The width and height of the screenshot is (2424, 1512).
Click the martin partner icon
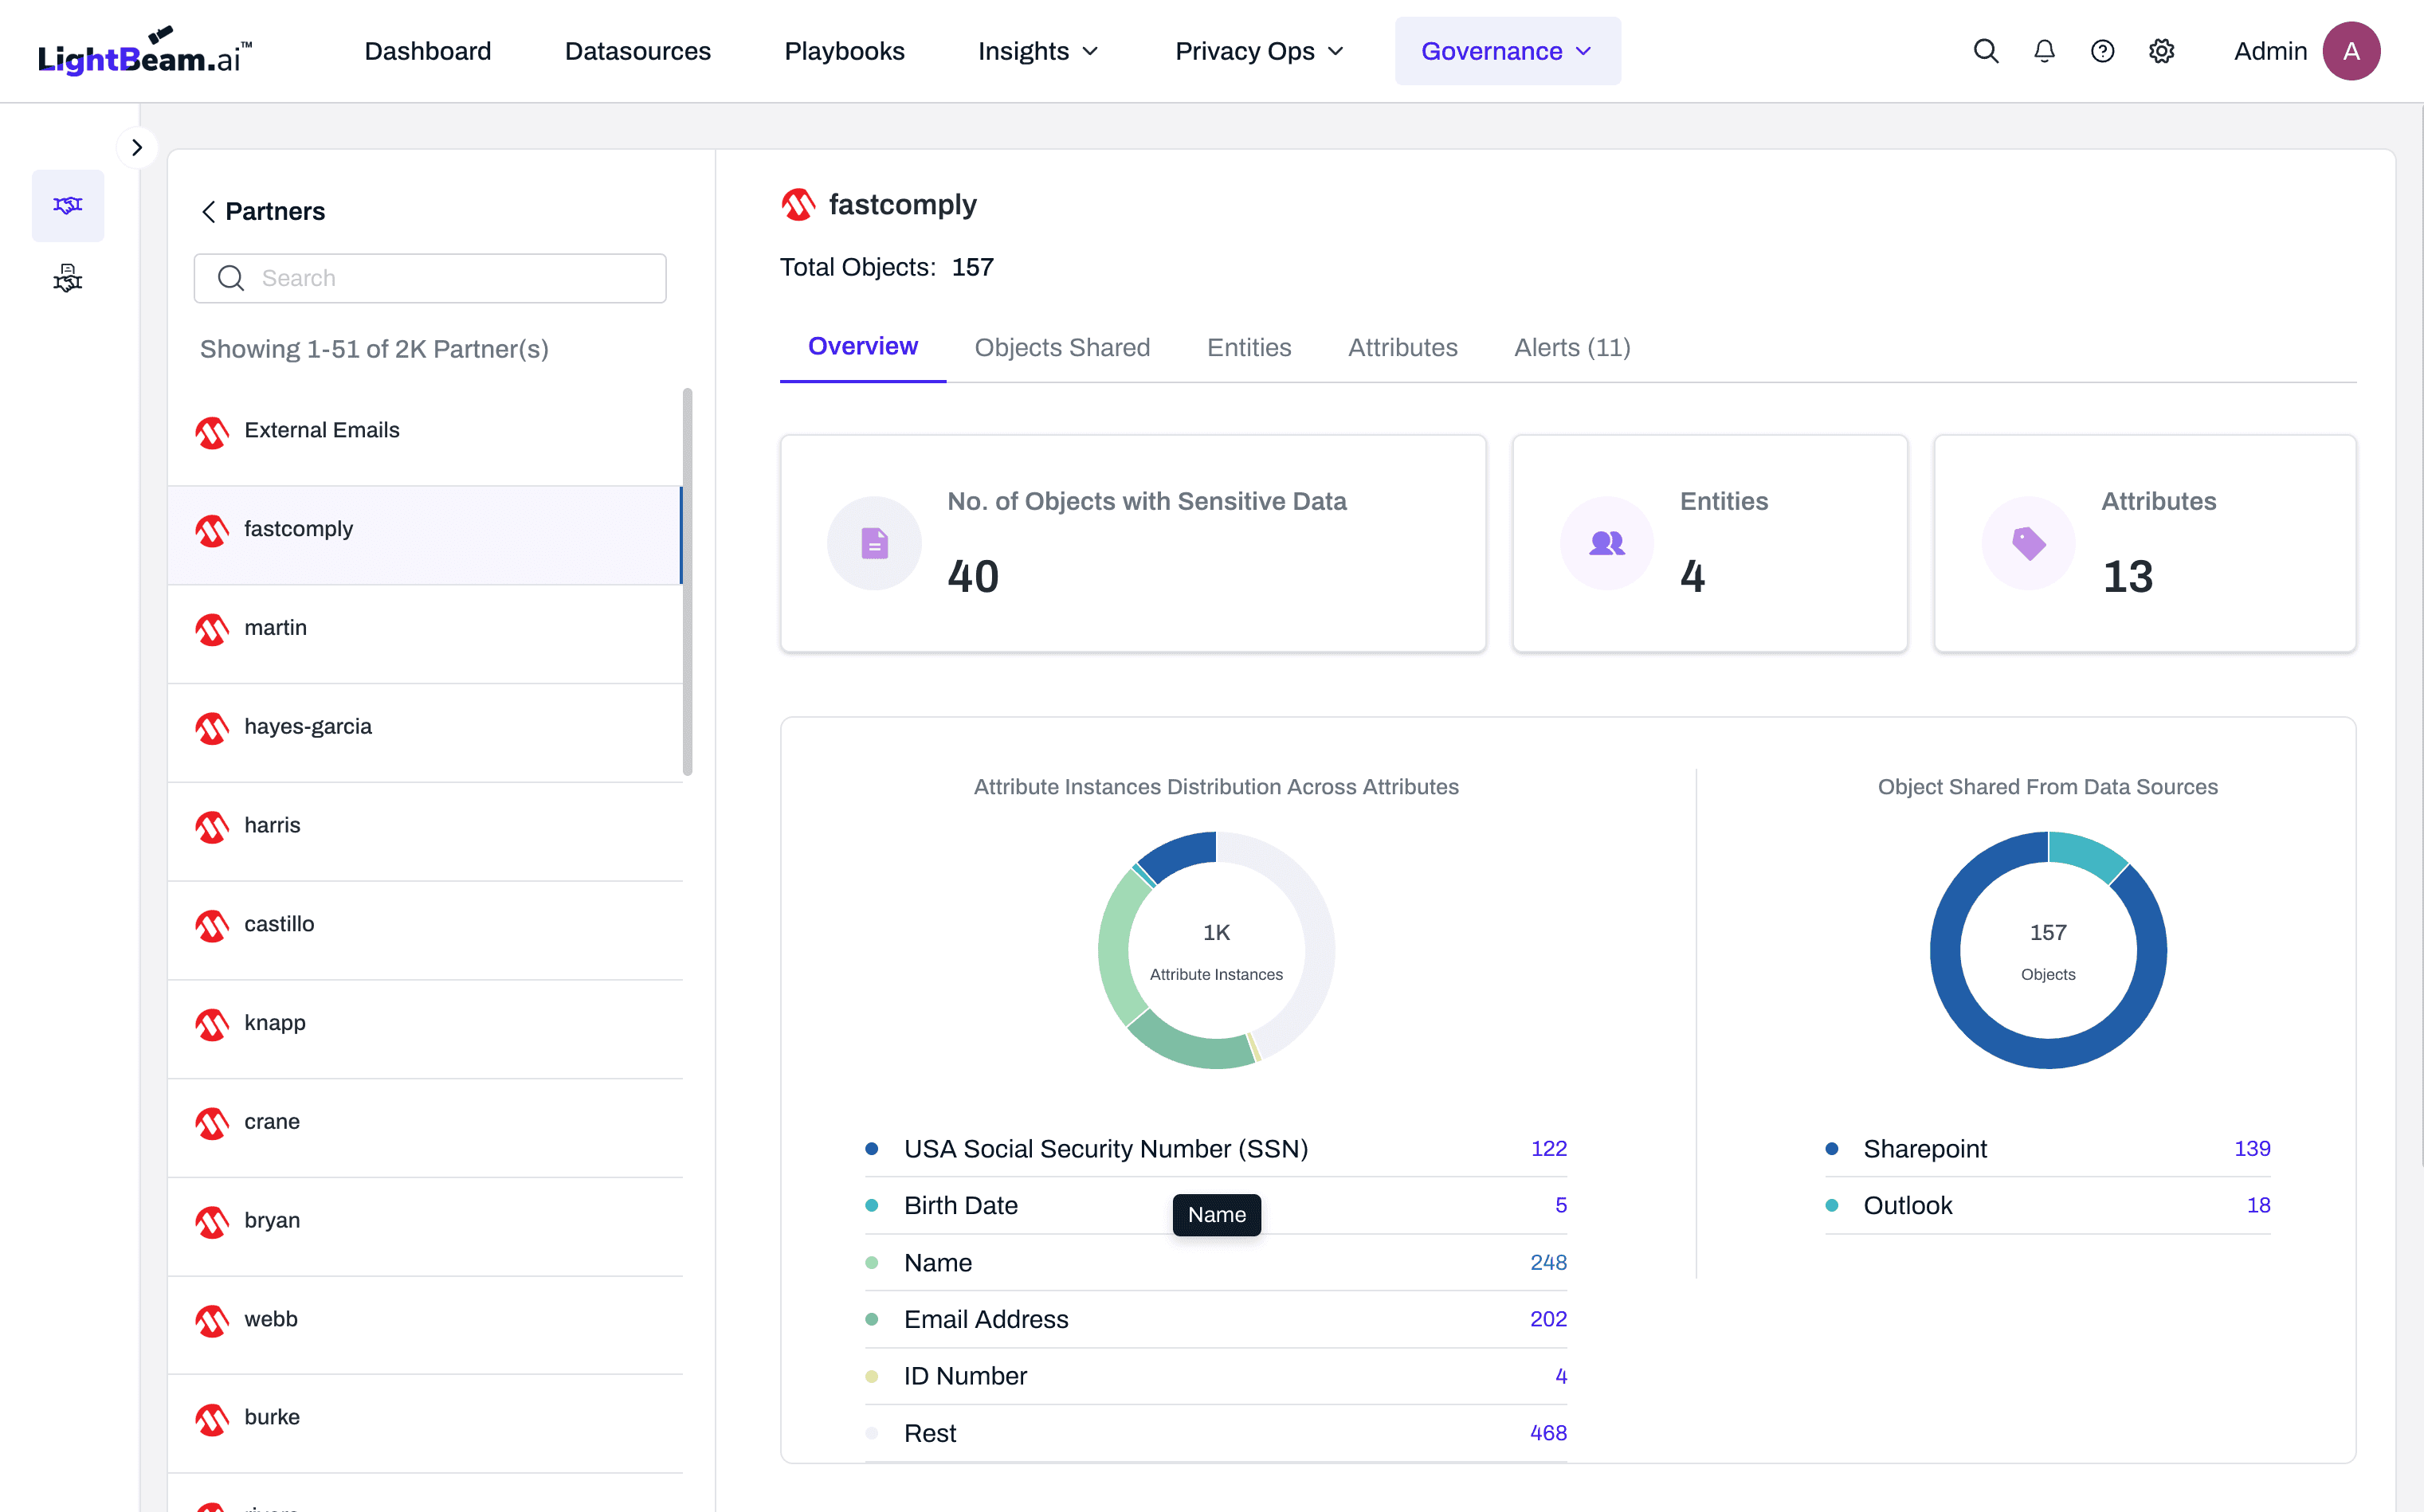coord(212,630)
